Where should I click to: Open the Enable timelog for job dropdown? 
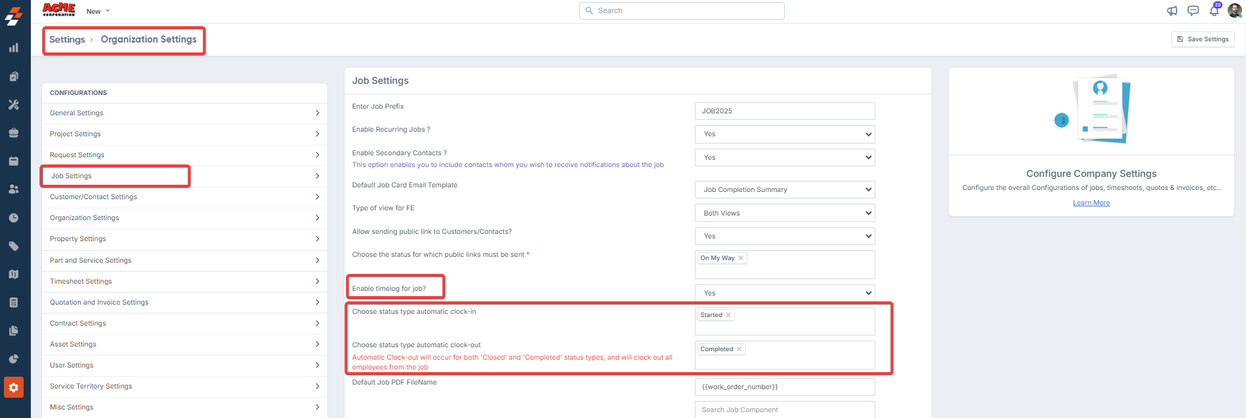(784, 293)
